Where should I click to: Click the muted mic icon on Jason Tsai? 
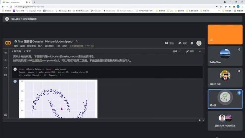(x=239, y=71)
